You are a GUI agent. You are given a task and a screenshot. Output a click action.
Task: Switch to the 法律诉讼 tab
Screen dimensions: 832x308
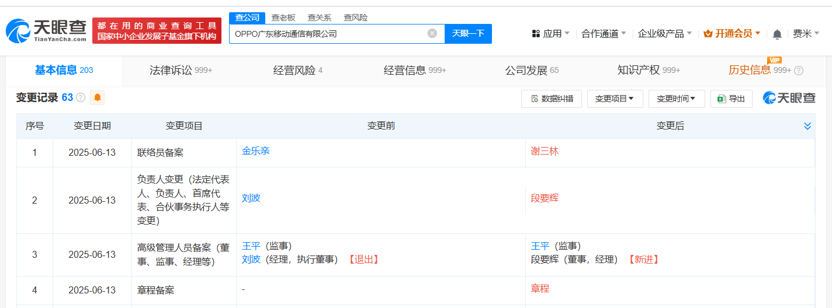(x=181, y=71)
